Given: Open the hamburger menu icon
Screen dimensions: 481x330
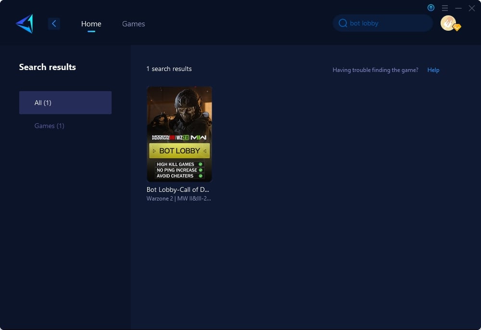Looking at the screenshot, I should click(445, 8).
